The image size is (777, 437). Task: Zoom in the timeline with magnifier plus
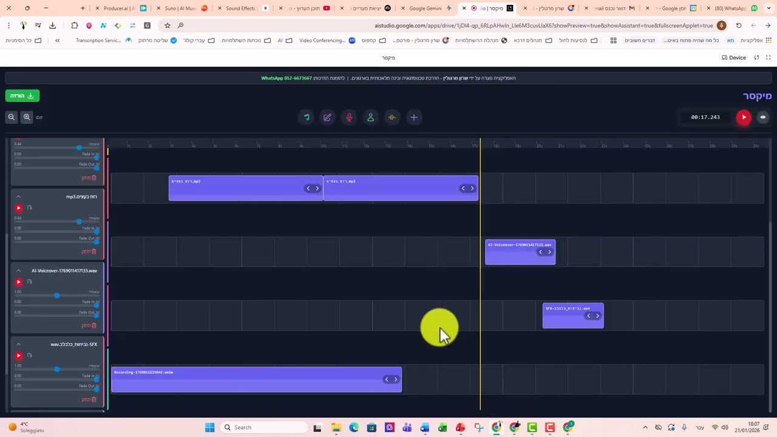pos(27,117)
